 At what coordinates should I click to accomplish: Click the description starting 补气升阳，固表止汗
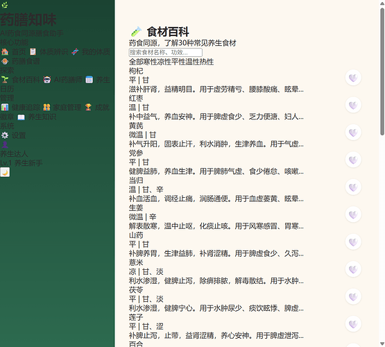click(x=216, y=144)
